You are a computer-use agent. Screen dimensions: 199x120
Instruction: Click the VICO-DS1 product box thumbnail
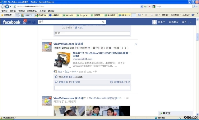pyautogui.click(x=62, y=60)
